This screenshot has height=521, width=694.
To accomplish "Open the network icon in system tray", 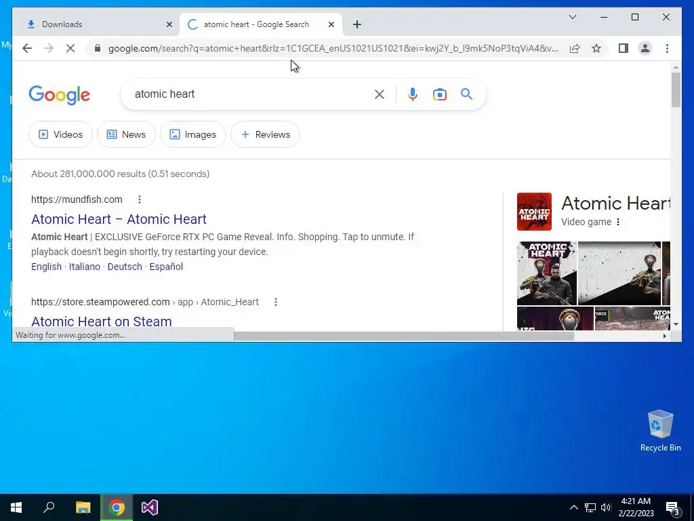I will (x=590, y=507).
